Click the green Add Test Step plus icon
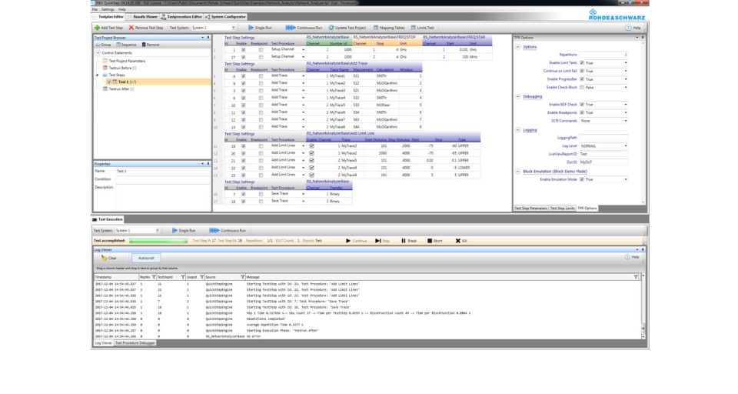Viewport: 738px width, 394px height. 97,28
